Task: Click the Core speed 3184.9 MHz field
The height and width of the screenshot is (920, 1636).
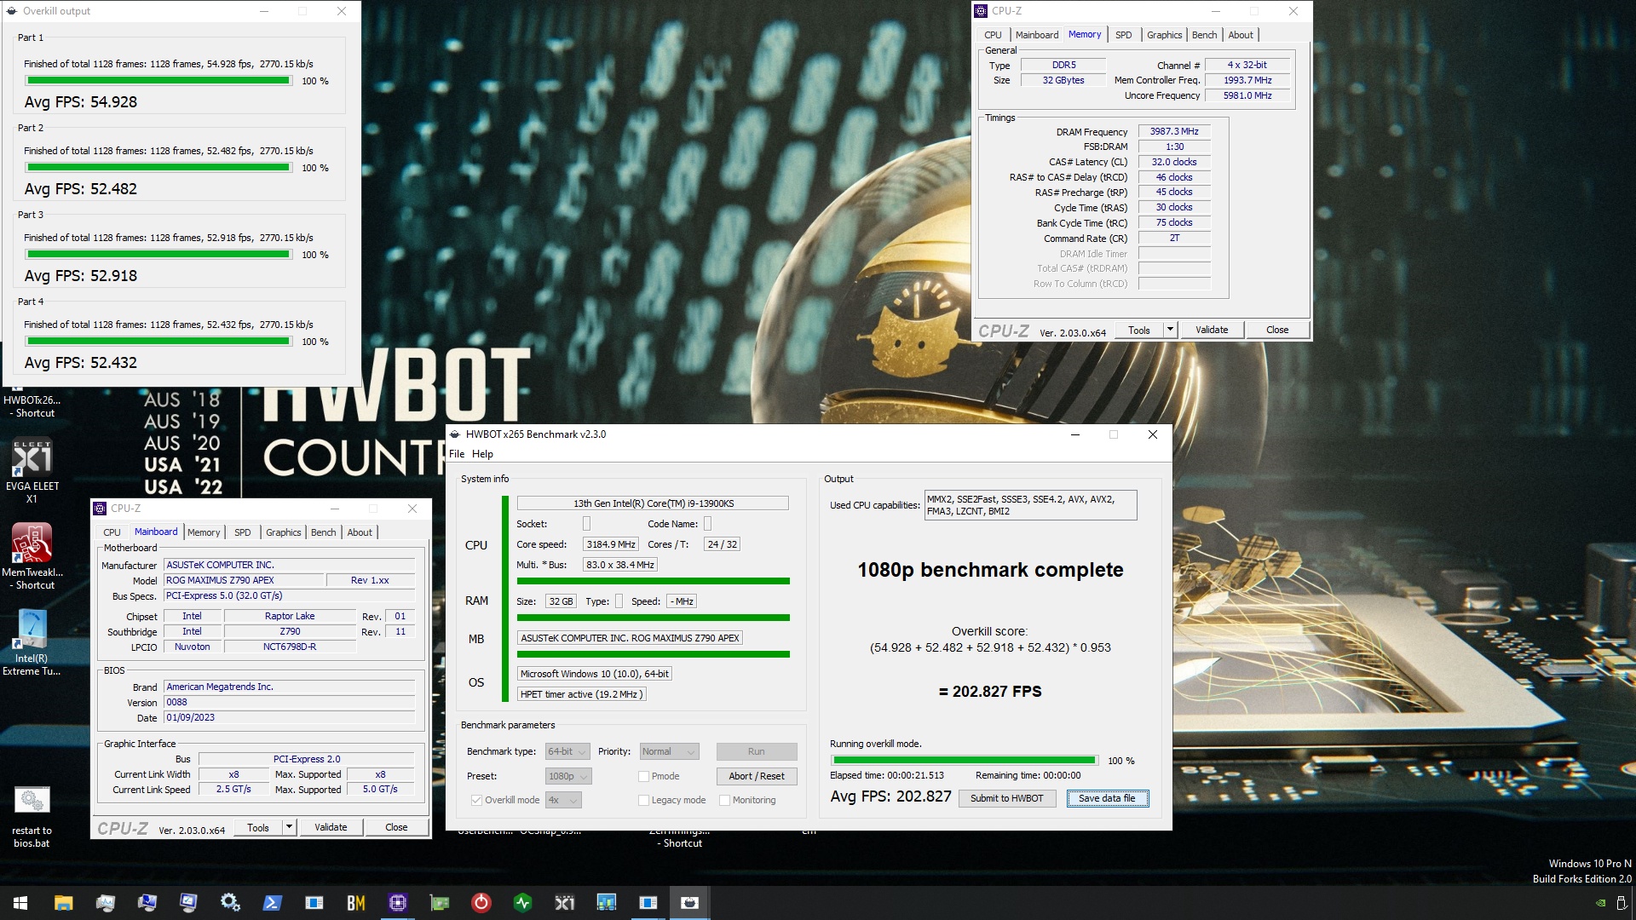Action: [x=611, y=544]
